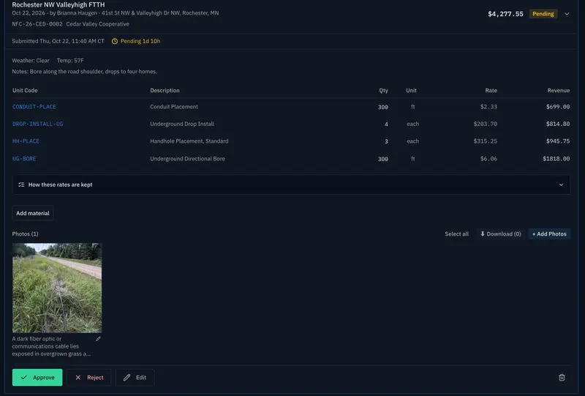Click the $945.75 revenue value
Screen dimensions: 585x396
pos(558,141)
